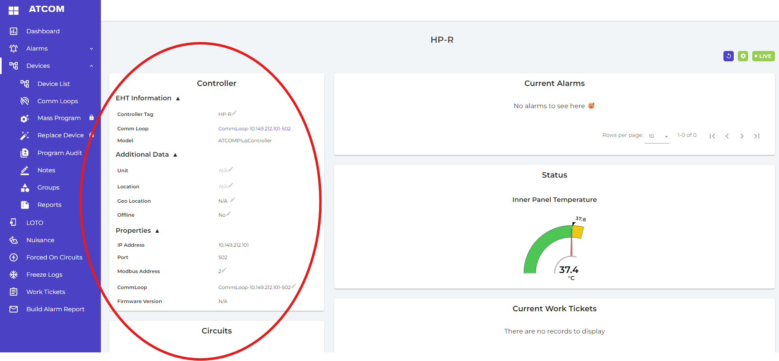Collapse the Additional Data section
The width and height of the screenshot is (779, 361).
pyautogui.click(x=175, y=155)
